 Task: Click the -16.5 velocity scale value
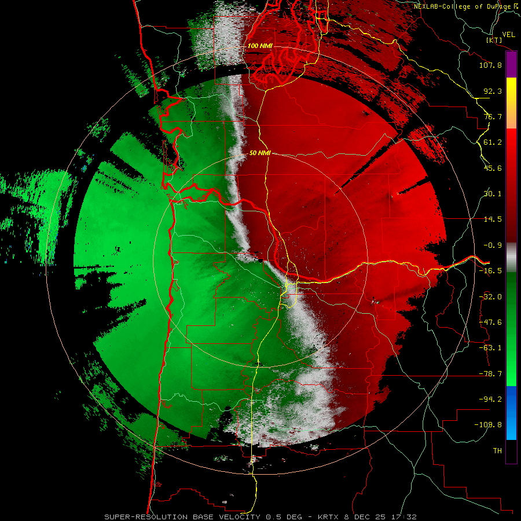[x=490, y=271]
